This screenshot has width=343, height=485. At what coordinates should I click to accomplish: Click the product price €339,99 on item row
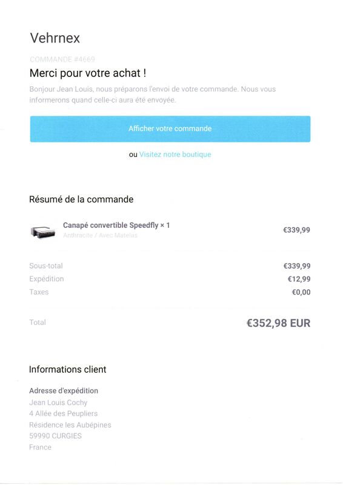(296, 230)
